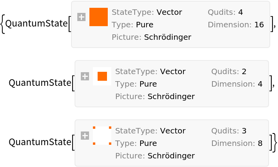Click the orange-cornered 8-dimension state icon
278x167 pixels.
click(102, 136)
